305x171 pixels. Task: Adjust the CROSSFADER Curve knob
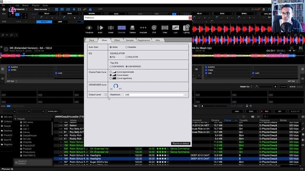tap(116, 86)
